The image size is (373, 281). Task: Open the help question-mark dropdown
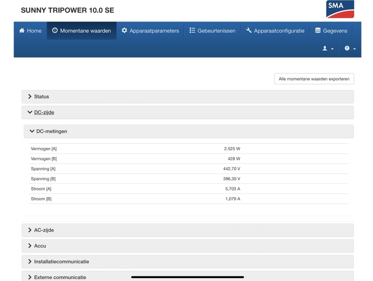350,48
